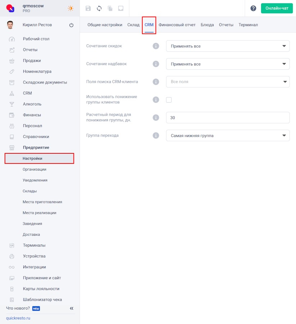Open quickresto.ru link

click(x=18, y=318)
